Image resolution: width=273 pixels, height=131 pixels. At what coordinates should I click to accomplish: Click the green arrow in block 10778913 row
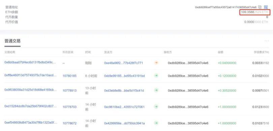pyautogui.click(x=156, y=90)
